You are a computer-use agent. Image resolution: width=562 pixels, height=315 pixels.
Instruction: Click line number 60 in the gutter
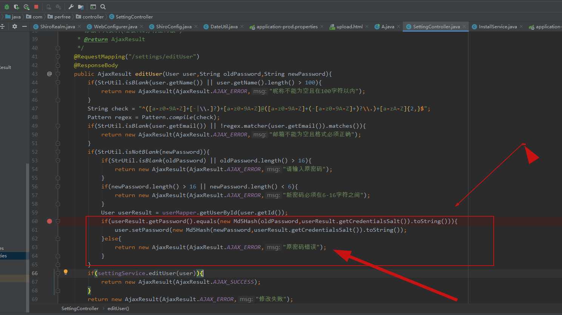click(35, 221)
